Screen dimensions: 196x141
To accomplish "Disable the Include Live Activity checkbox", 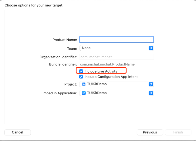I will [81, 71].
